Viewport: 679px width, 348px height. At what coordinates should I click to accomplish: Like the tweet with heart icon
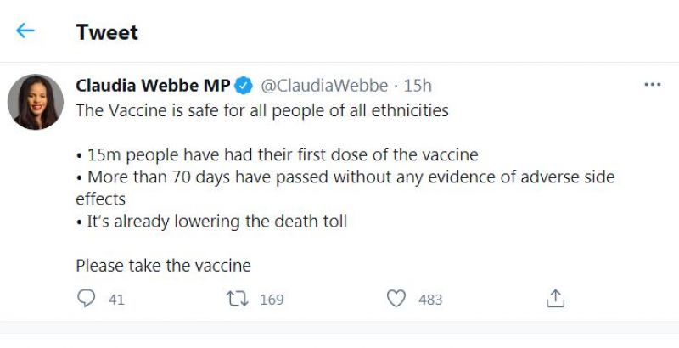click(396, 299)
